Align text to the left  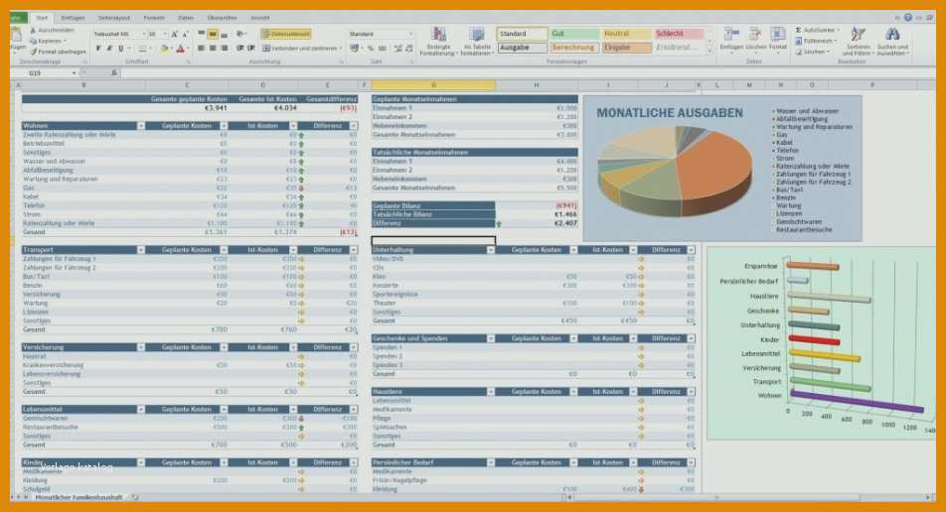pyautogui.click(x=202, y=49)
